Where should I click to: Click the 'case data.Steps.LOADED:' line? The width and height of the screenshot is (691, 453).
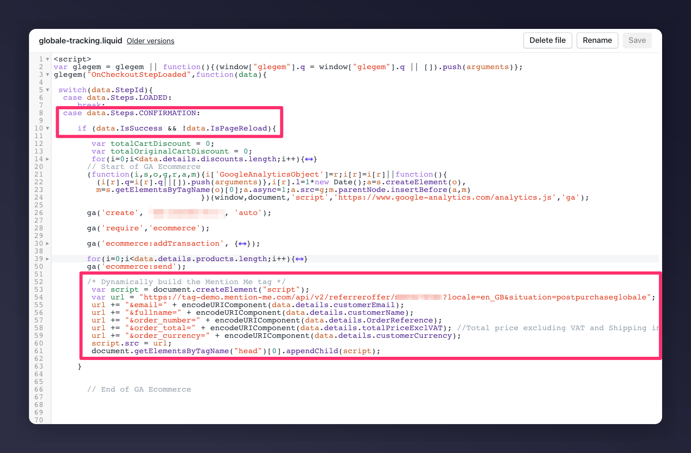pos(117,98)
